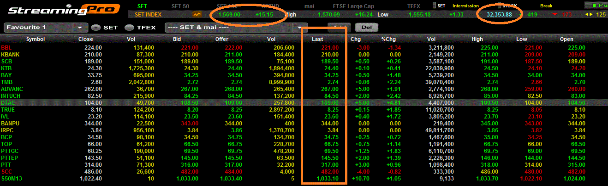
Task: Select the IVL symbol row
Action: tap(304, 117)
